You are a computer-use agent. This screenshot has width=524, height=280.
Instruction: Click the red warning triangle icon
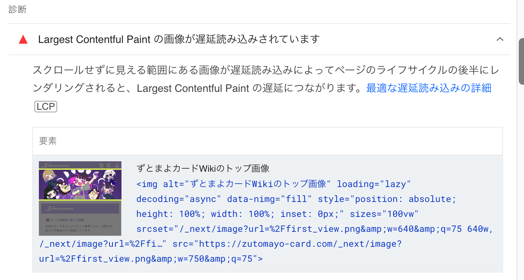pyautogui.click(x=23, y=39)
